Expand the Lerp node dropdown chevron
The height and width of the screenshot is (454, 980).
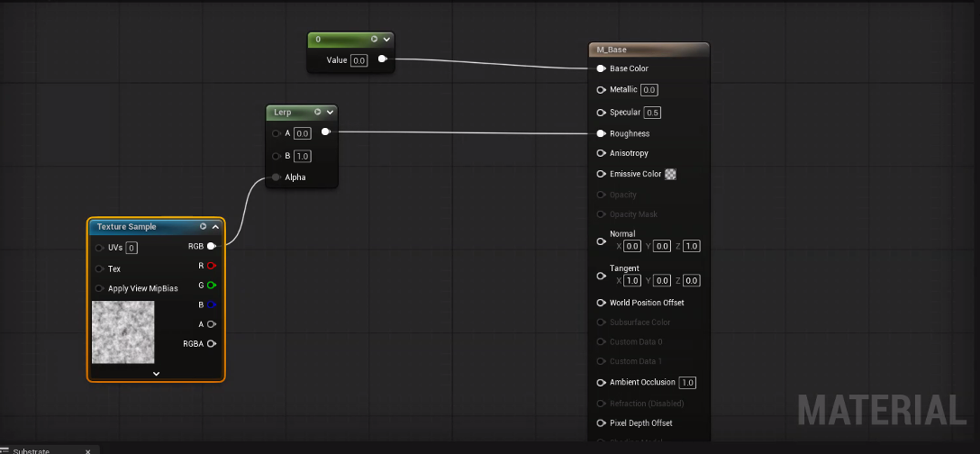(330, 113)
